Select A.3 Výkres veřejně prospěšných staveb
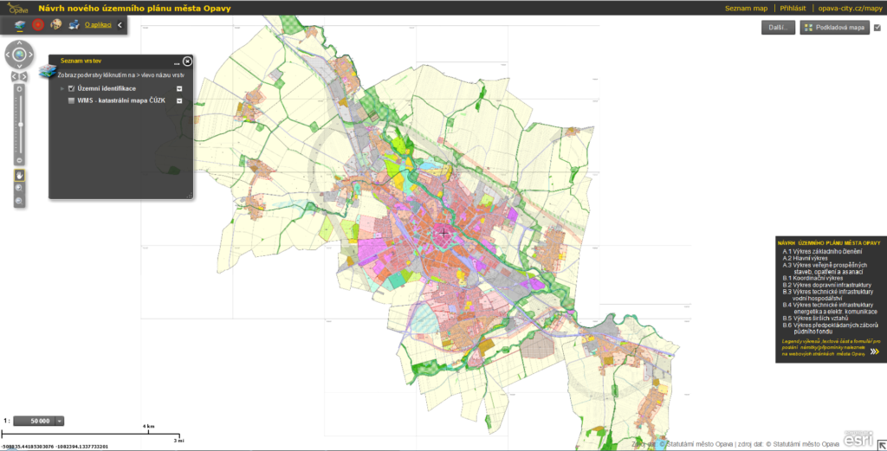 [825, 267]
